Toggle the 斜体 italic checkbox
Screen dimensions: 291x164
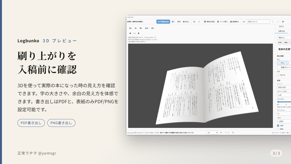pos(278,129)
